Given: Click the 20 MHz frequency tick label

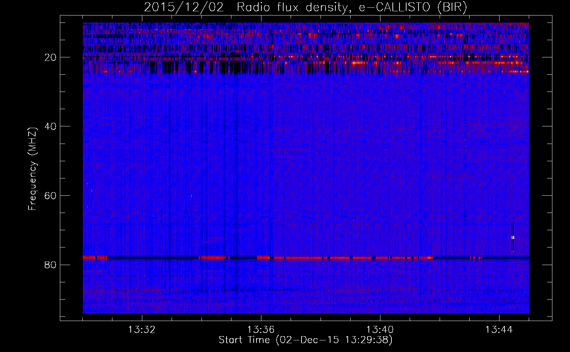Looking at the screenshot, I should (x=51, y=57).
